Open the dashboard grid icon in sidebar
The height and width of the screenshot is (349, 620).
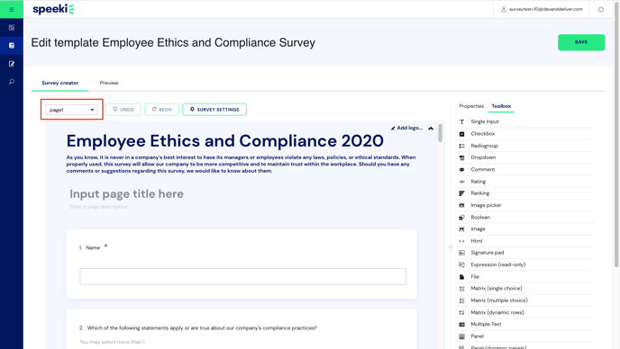tap(12, 28)
